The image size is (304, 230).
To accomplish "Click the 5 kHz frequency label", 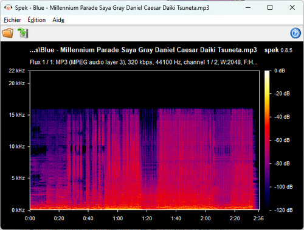I will coord(18,178).
